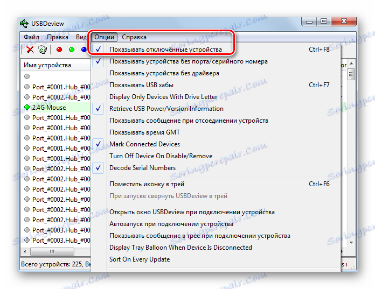The image size is (375, 289).
Task: Click the recycle bin toolbar icon
Action: (43, 50)
